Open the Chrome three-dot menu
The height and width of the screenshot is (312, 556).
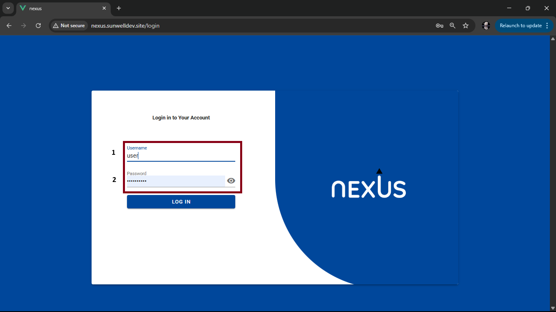click(548, 26)
